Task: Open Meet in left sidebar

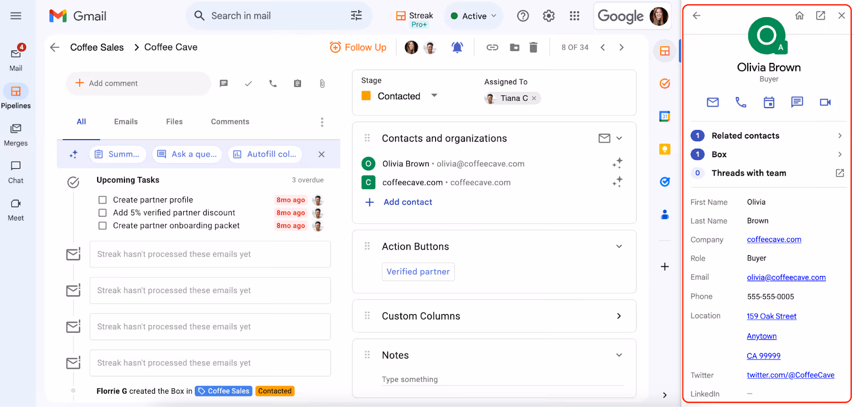Action: coord(16,209)
